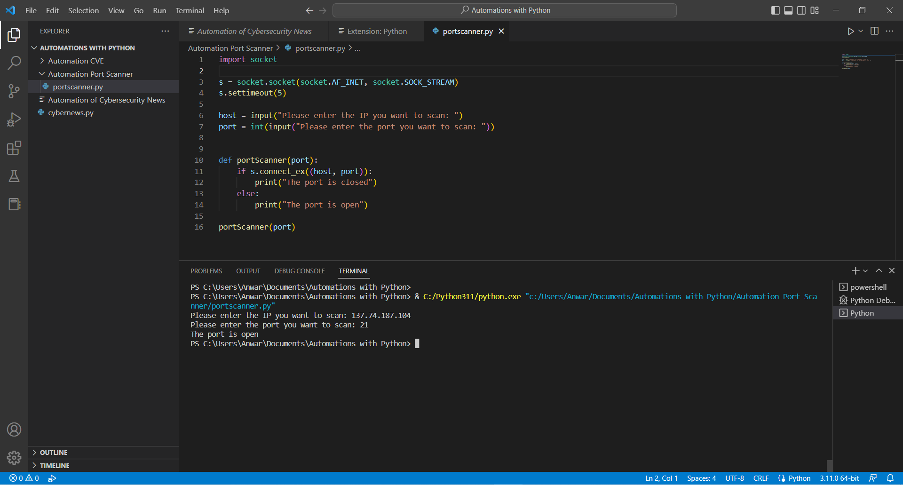This screenshot has width=903, height=485.
Task: Open the Manage gear menu
Action: click(x=14, y=457)
